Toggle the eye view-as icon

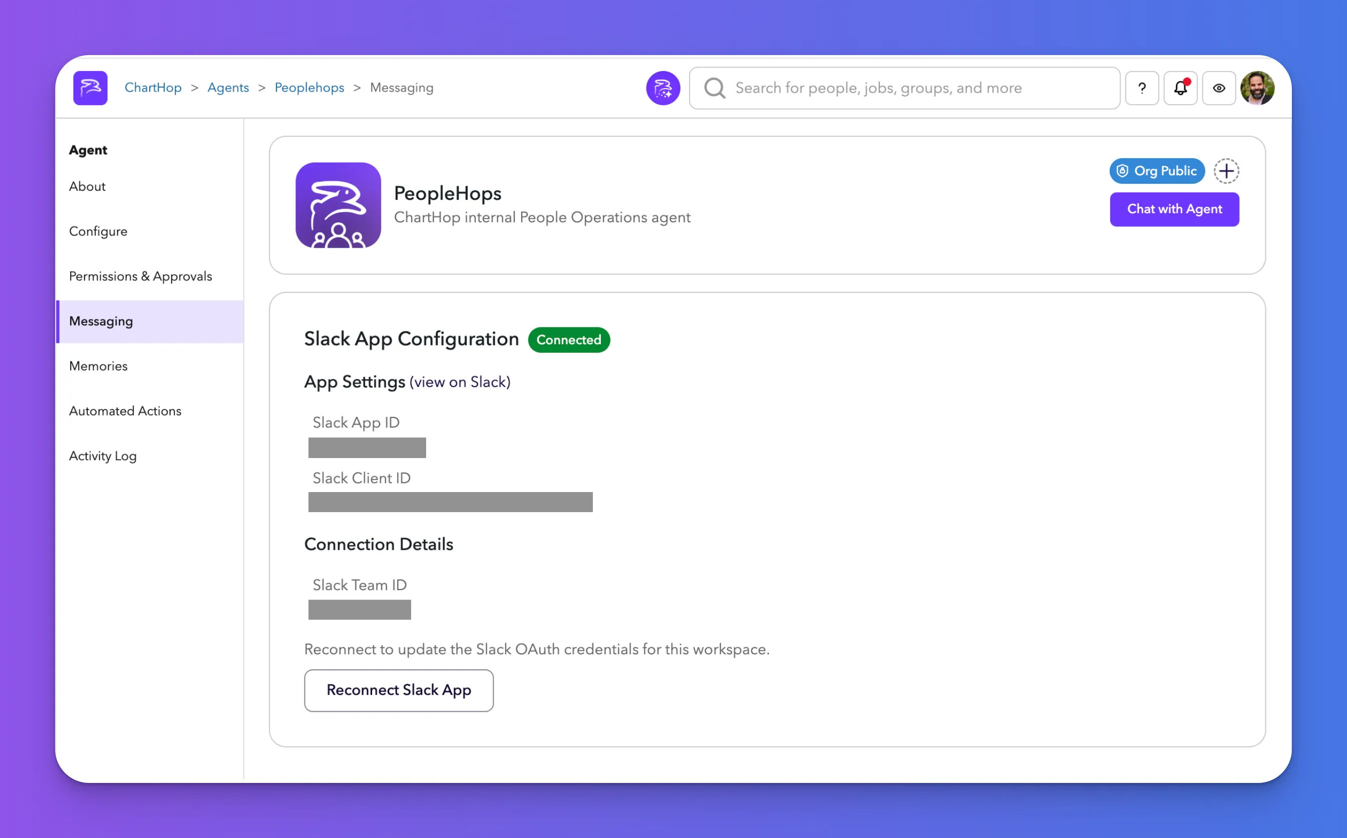[x=1219, y=88]
